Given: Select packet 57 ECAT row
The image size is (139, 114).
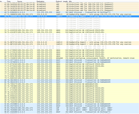Looking at the screenshot, I should pyautogui.click(x=69, y=34).
